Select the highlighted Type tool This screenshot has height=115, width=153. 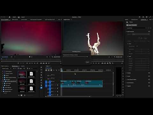41,88
